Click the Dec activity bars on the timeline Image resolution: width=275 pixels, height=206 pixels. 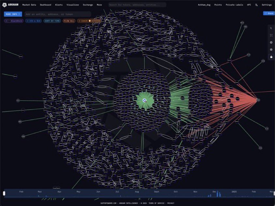click(x=218, y=194)
